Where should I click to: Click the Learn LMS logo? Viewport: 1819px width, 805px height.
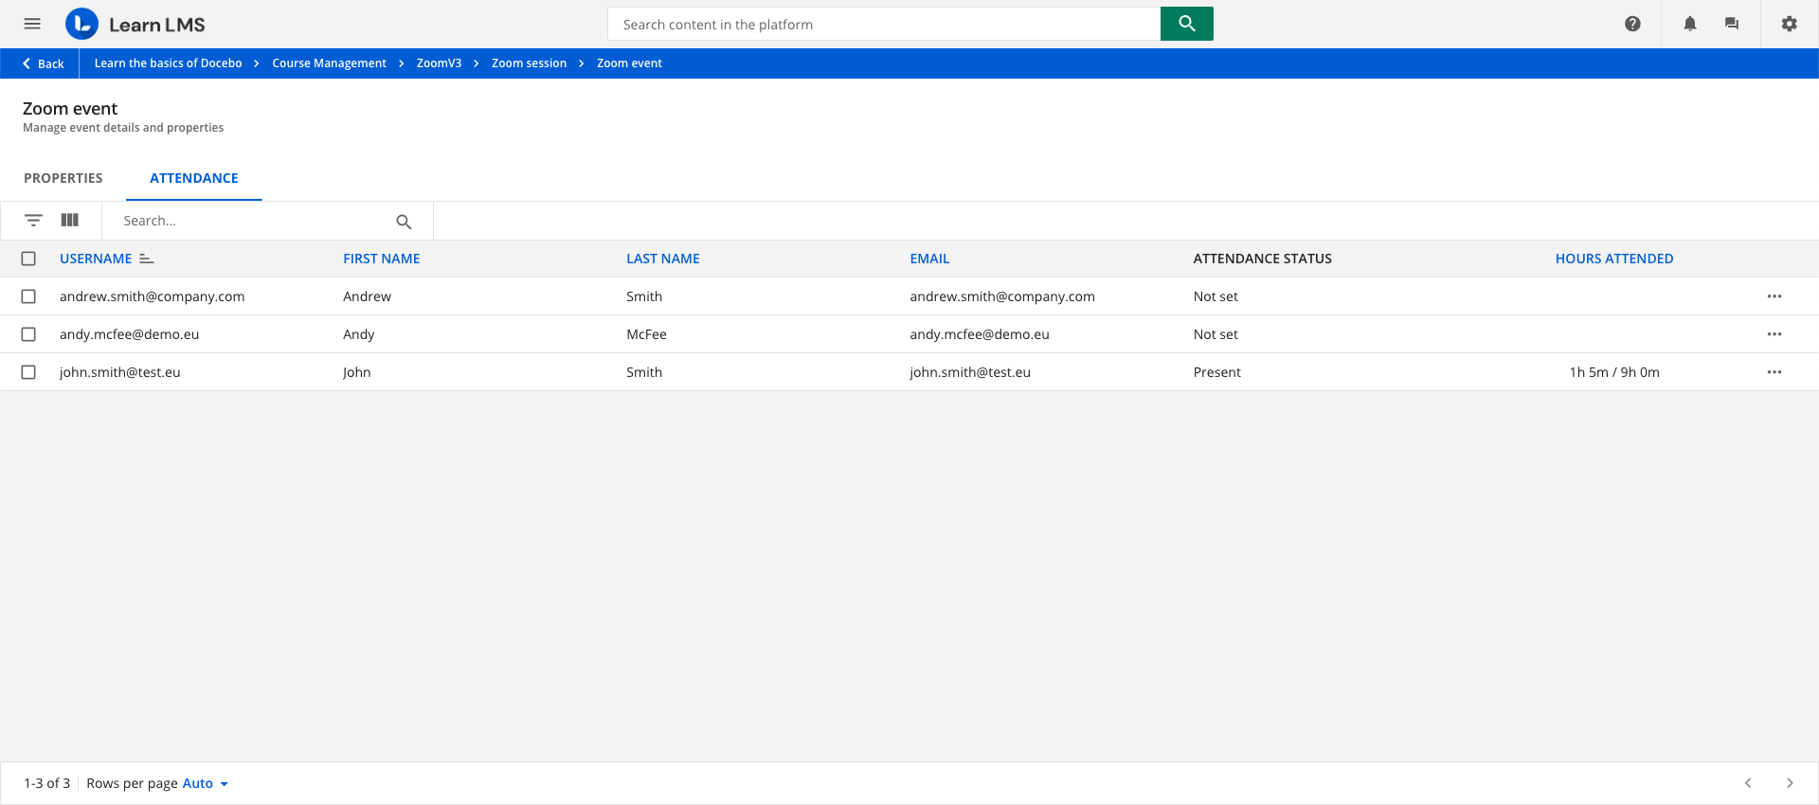(x=135, y=24)
